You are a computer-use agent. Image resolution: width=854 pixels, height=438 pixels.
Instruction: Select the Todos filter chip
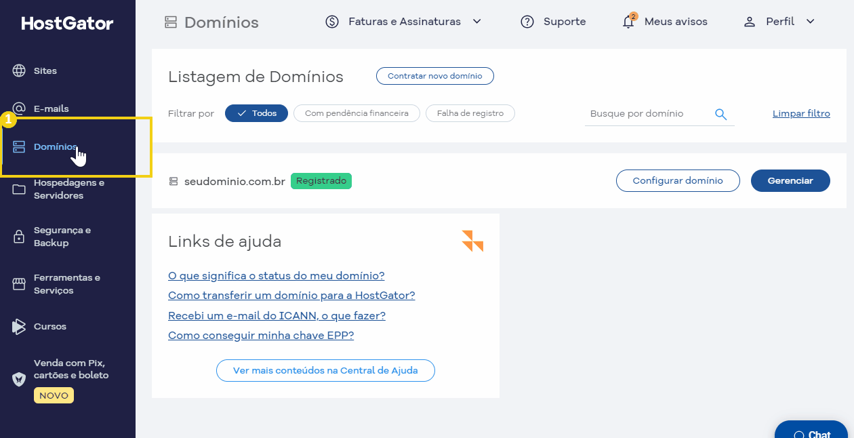[256, 113]
